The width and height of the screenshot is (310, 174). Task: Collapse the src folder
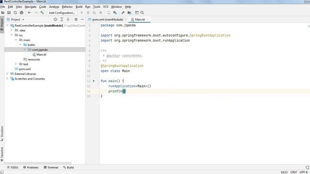click(x=12, y=35)
